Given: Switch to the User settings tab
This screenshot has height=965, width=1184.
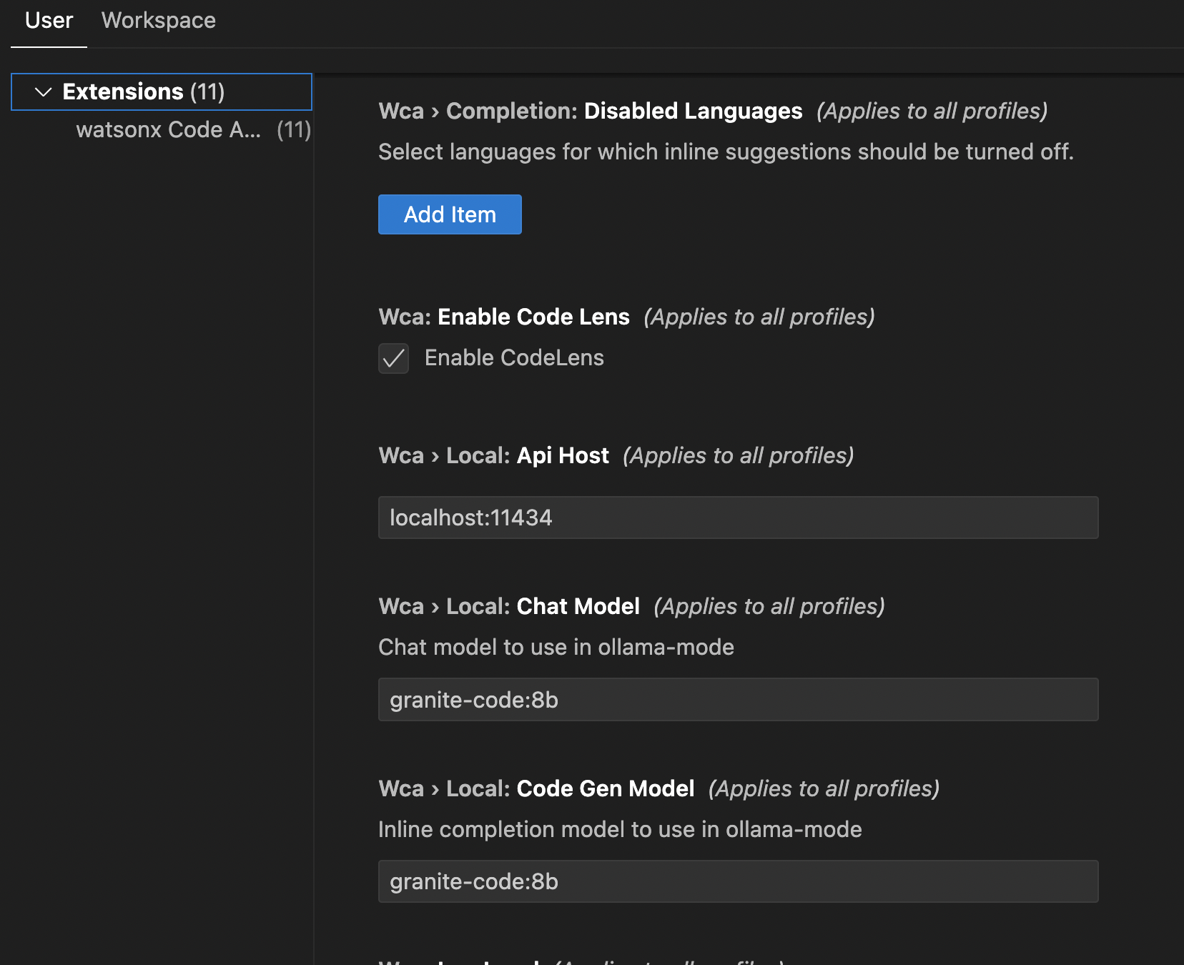Looking at the screenshot, I should coord(49,21).
